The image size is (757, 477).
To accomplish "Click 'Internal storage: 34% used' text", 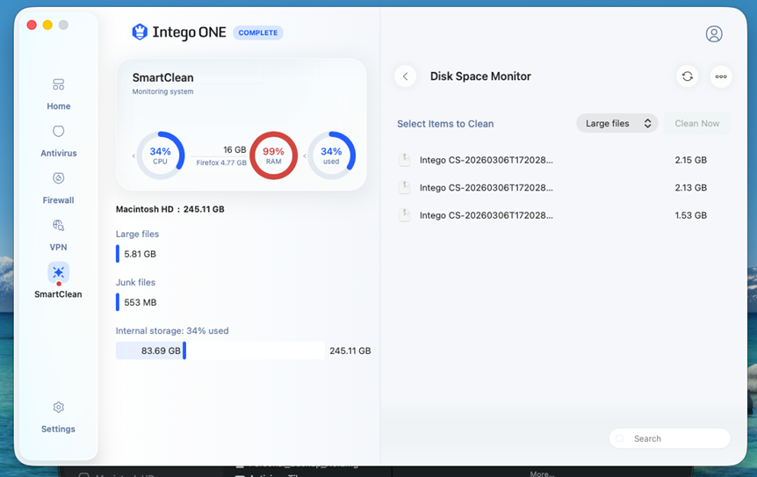I will 172,330.
